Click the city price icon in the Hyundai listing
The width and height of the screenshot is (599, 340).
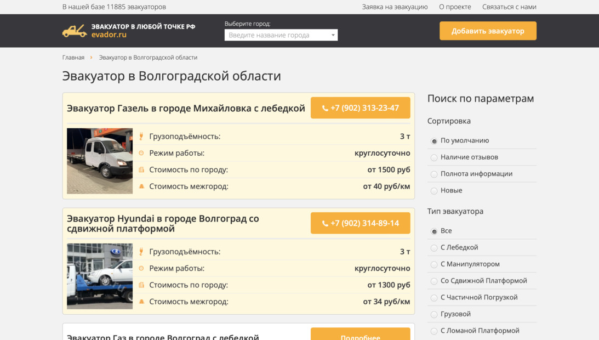(x=141, y=285)
